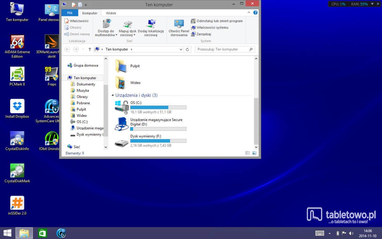Show hidden system tray icons
382x239 pixels.
click(330, 233)
